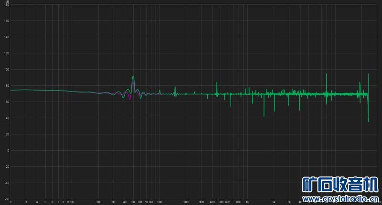Image resolution: width=382 pixels, height=205 pixels.
Task: Click the 5 Hz frequency axis label
Action: [45, 202]
